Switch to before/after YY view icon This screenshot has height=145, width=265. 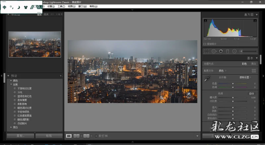(x=86, y=136)
